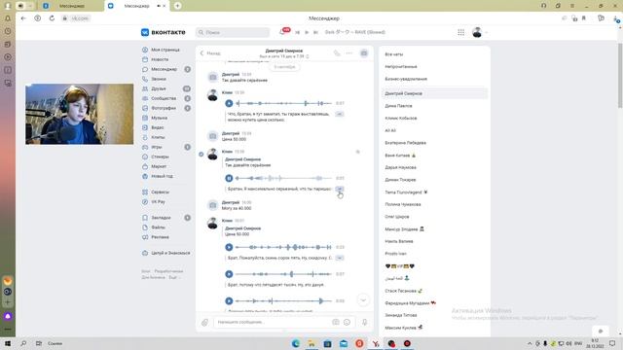Click the Фотографии sidebar icon

pos(145,108)
